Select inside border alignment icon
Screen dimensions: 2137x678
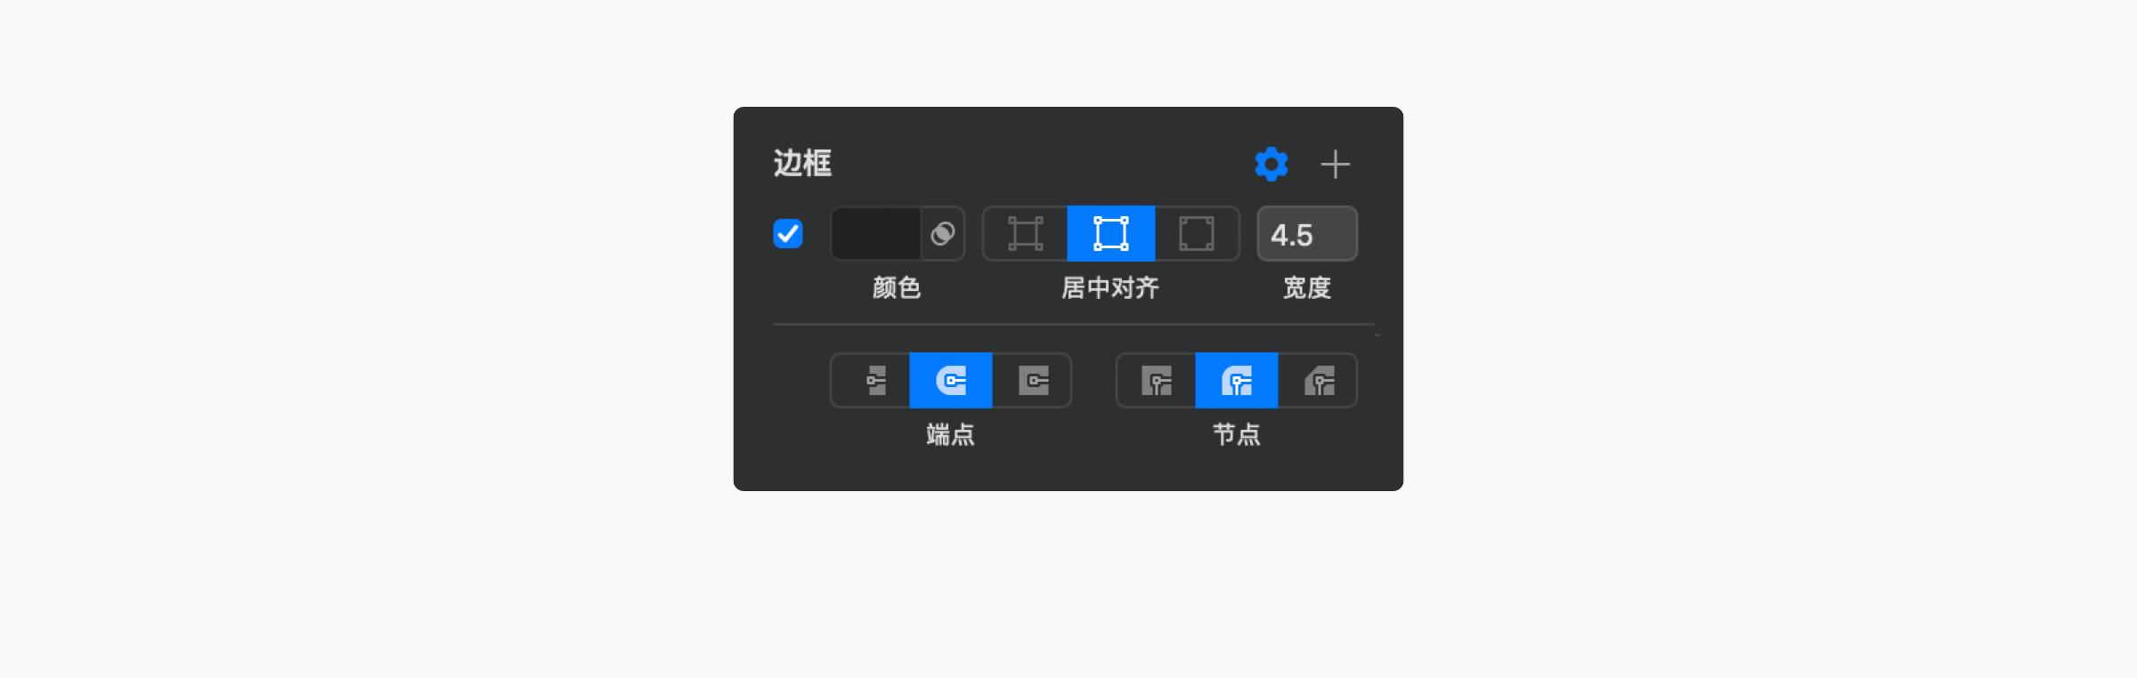point(1025,233)
